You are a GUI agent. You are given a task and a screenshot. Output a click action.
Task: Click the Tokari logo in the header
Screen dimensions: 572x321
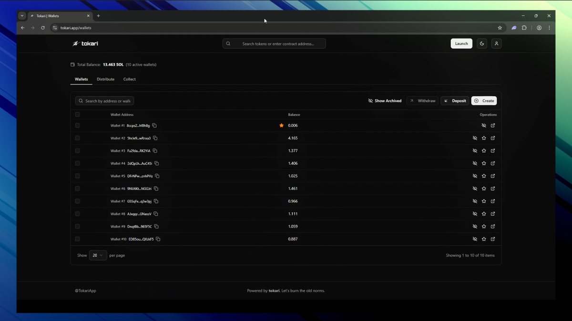[x=86, y=43]
